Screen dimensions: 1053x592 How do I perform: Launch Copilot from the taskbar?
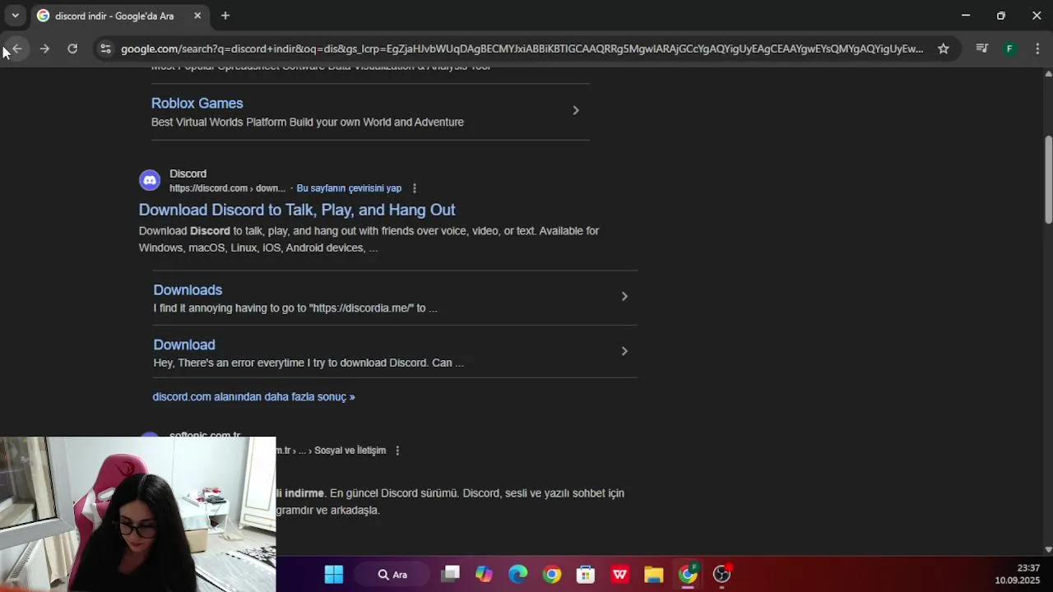tap(484, 574)
